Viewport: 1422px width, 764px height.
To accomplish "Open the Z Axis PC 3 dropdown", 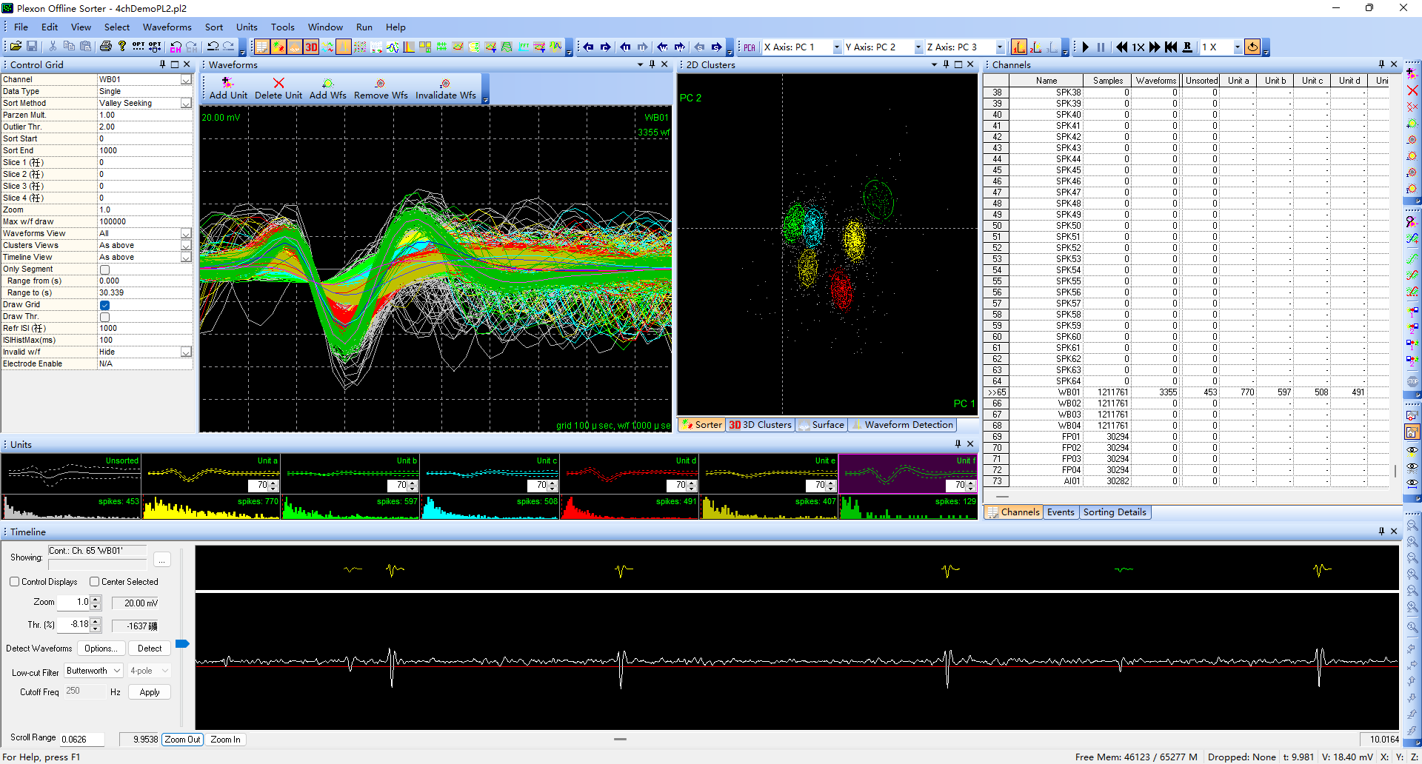I will 1000,47.
